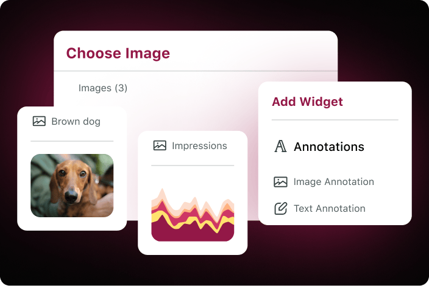Switch to the Images (3) tab
The width and height of the screenshot is (429, 286).
(x=103, y=88)
